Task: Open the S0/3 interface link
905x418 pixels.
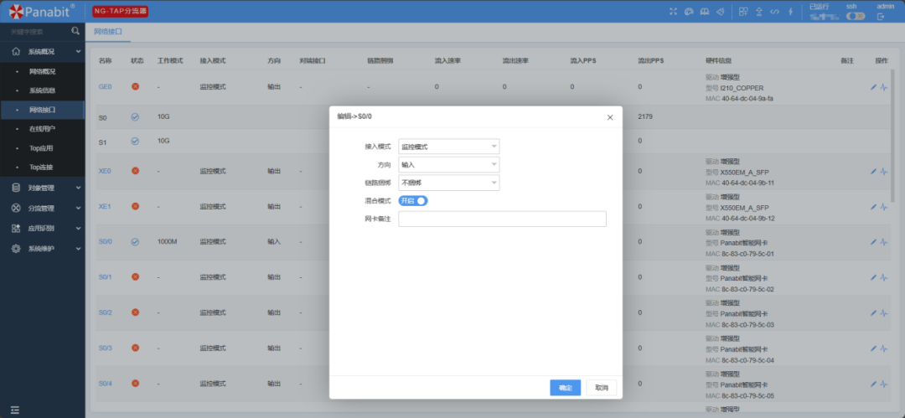Action: tap(105, 348)
